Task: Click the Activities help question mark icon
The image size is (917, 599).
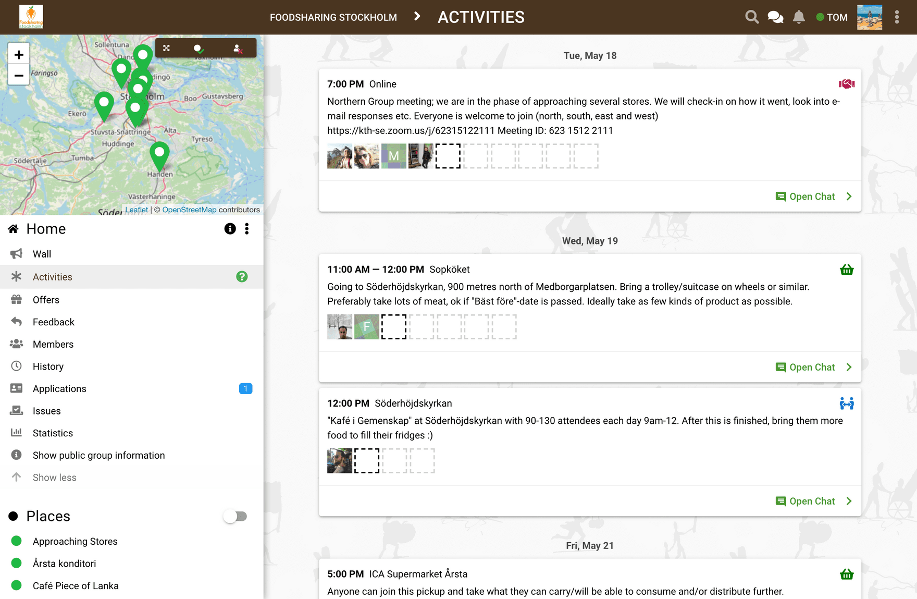Action: [x=242, y=277]
